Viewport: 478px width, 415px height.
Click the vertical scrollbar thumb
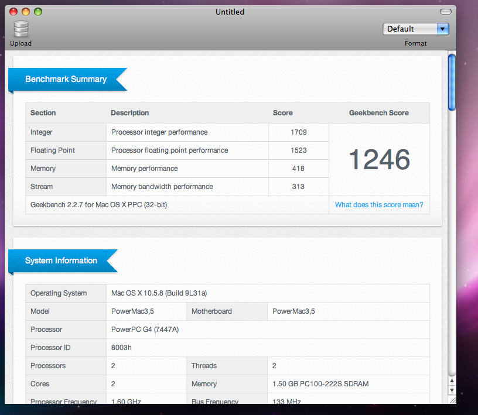(x=452, y=83)
